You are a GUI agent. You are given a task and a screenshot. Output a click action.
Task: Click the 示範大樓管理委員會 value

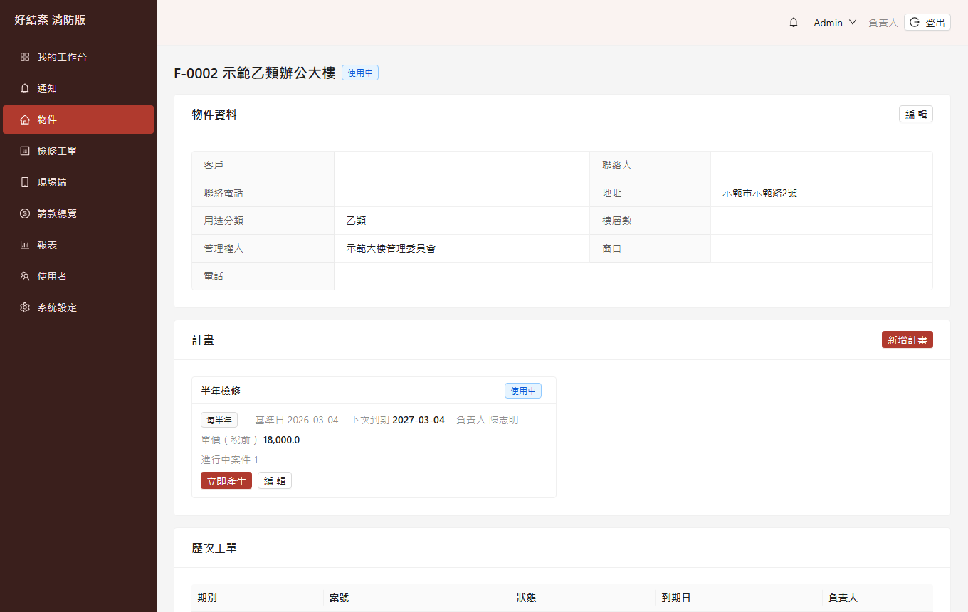pos(391,248)
